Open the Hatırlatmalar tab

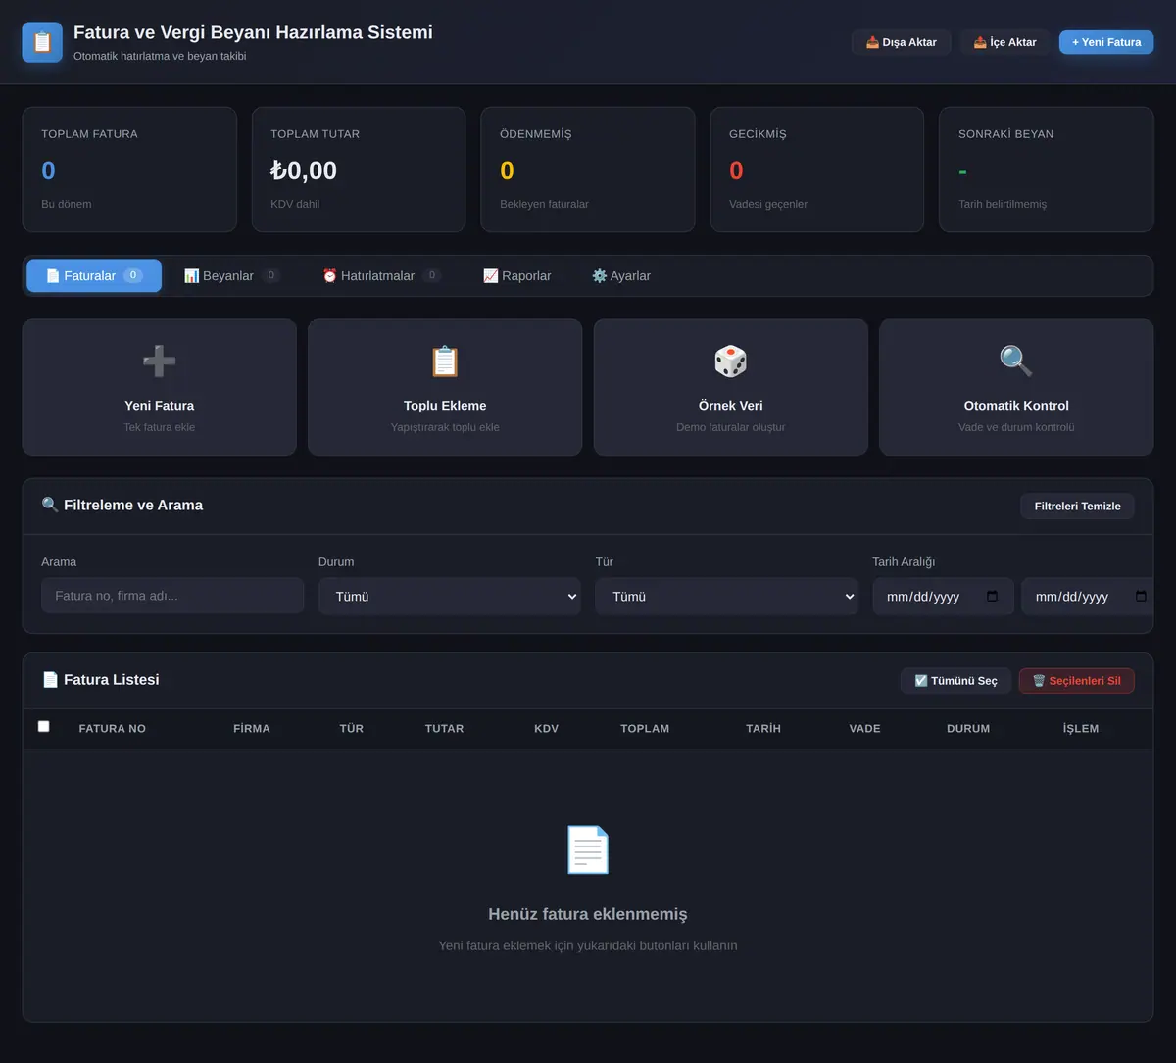pos(382,276)
